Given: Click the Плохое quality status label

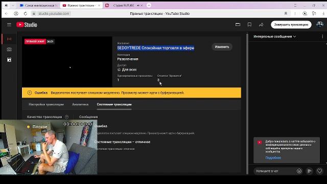Looking at the screenshot, I should point(40,127).
